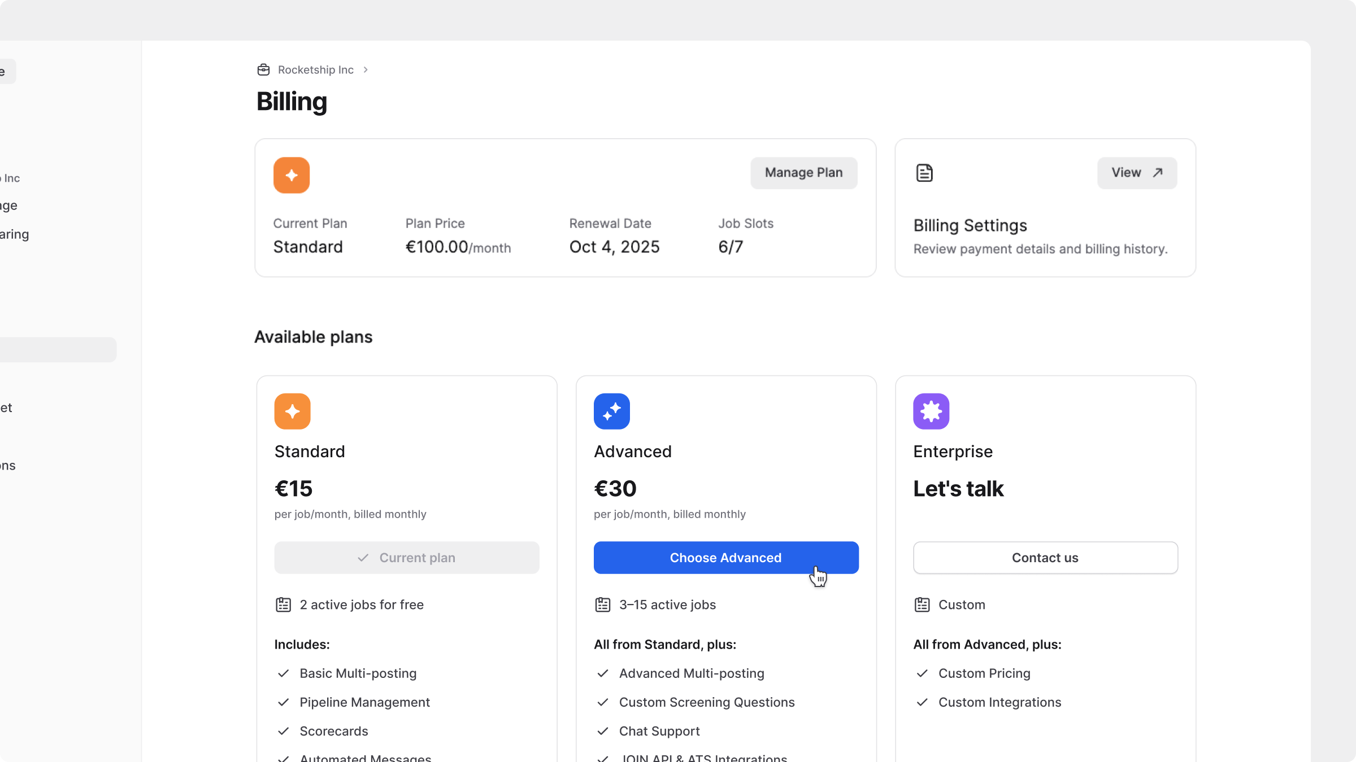Click the orange Standard plan icon in summary card
Image resolution: width=1356 pixels, height=762 pixels.
coord(292,176)
